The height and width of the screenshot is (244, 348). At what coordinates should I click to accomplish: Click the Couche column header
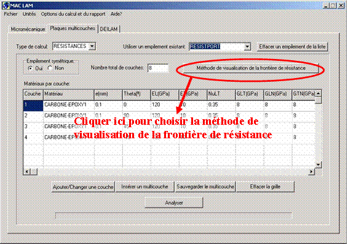33,94
